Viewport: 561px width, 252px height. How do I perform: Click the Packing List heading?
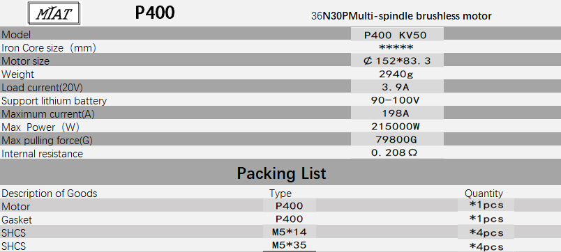(x=282, y=173)
